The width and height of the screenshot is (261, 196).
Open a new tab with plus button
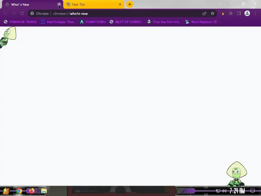pos(130,4)
